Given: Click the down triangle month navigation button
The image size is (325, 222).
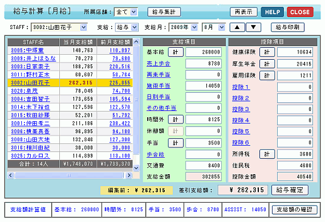Looking at the screenshot, I should (253, 27).
